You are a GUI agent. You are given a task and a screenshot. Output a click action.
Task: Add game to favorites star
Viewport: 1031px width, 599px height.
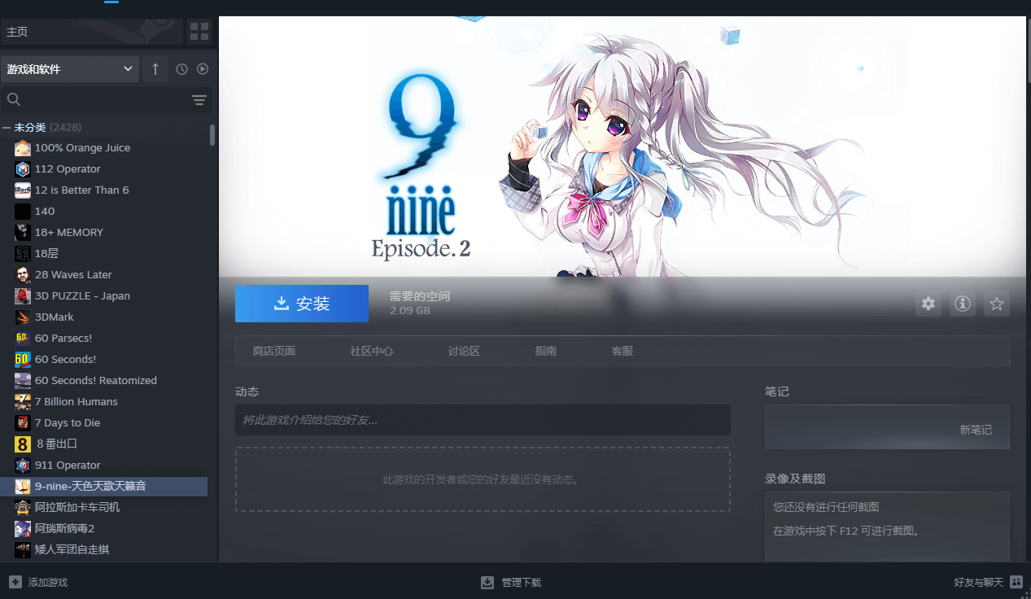997,304
